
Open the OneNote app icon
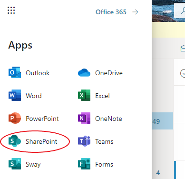click(x=84, y=118)
